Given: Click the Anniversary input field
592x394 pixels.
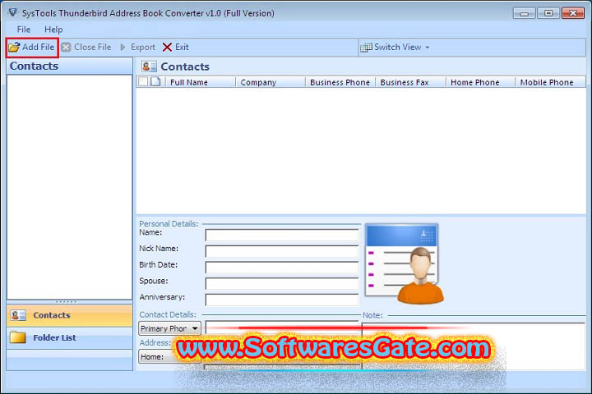Looking at the screenshot, I should [282, 300].
